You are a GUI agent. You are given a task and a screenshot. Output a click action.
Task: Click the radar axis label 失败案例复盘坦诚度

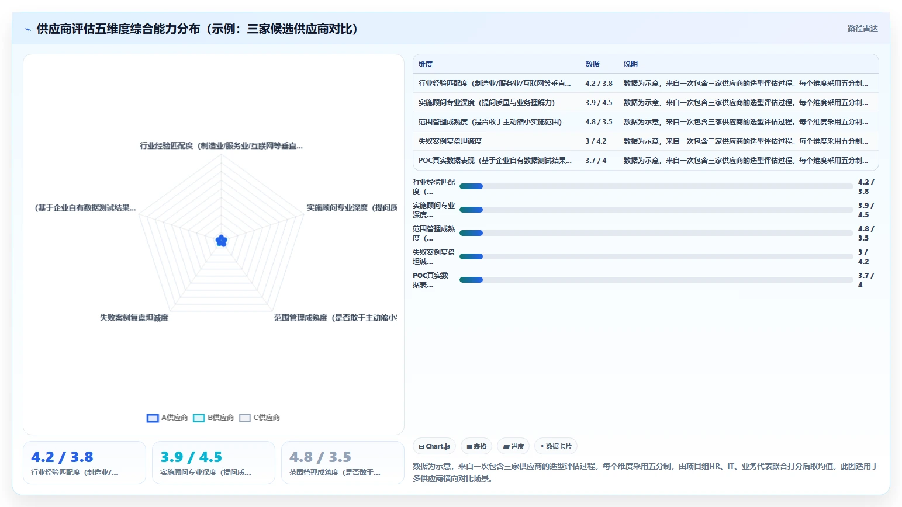pyautogui.click(x=134, y=318)
